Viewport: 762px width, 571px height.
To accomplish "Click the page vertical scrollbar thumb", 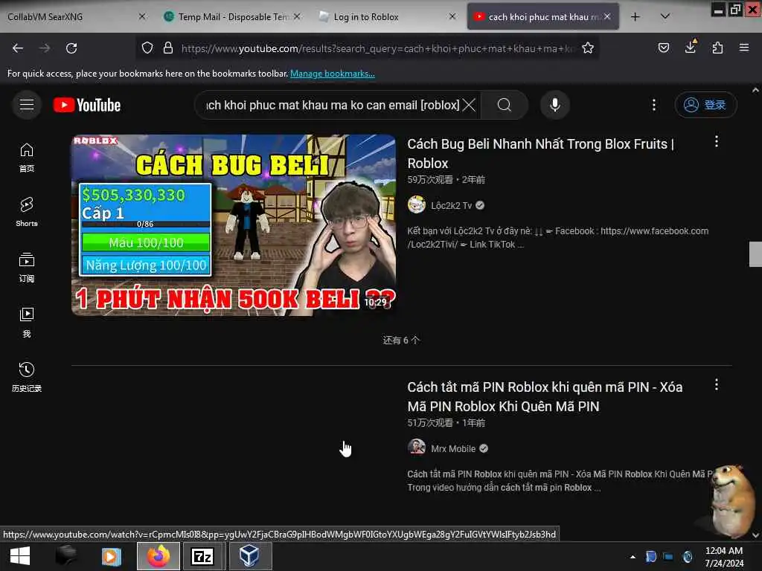I will click(755, 254).
